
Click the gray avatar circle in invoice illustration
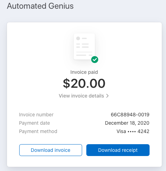click(x=78, y=38)
